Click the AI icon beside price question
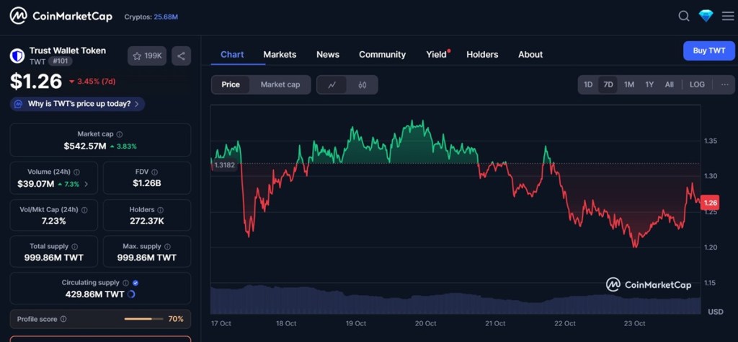The image size is (738, 342). 18,104
